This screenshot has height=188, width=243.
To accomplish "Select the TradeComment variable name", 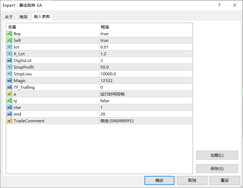I will [29, 121].
